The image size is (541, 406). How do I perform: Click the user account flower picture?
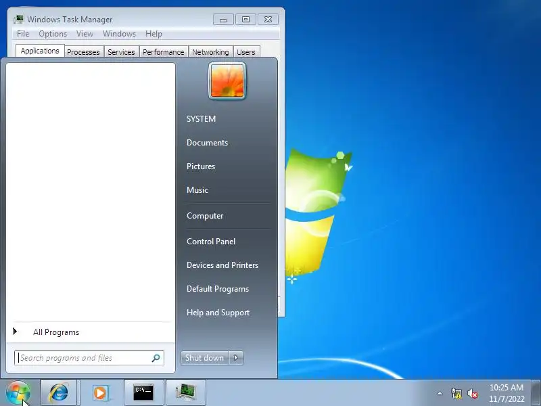pos(227,81)
